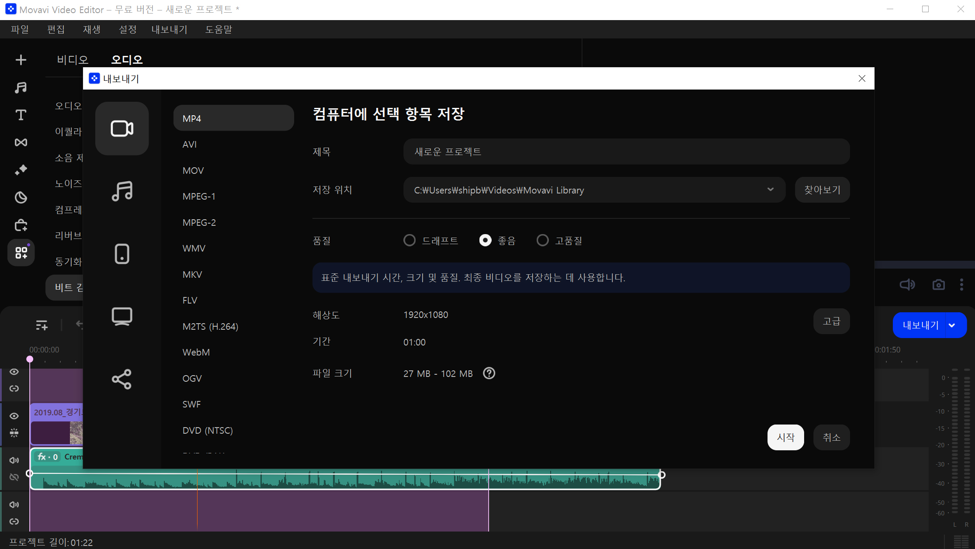
Task: Select the 고품질 quality radio button
Action: pyautogui.click(x=542, y=240)
